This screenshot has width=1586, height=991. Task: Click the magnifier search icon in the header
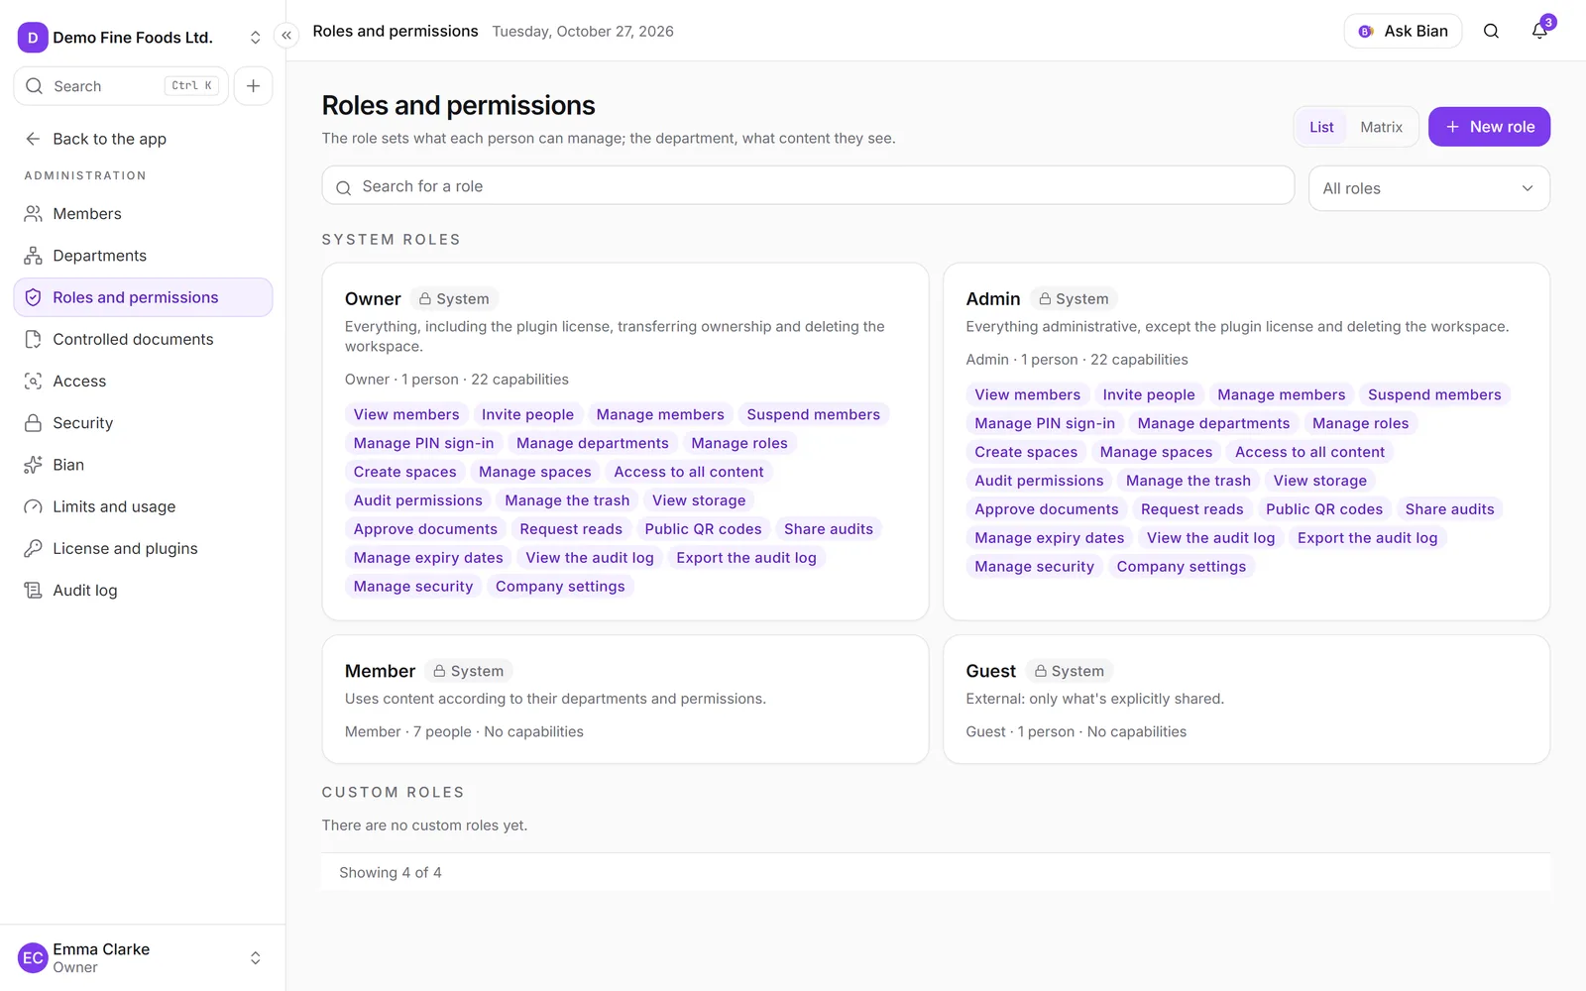1491,31
